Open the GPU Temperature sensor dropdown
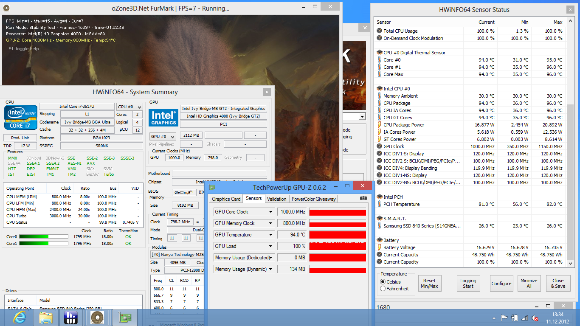Image resolution: width=580 pixels, height=326 pixels. (x=270, y=235)
